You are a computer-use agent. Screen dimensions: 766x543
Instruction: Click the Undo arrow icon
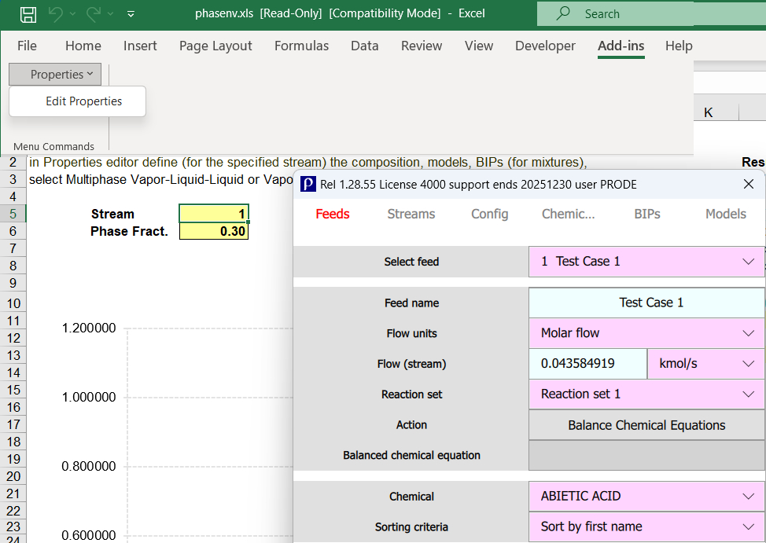click(x=56, y=14)
